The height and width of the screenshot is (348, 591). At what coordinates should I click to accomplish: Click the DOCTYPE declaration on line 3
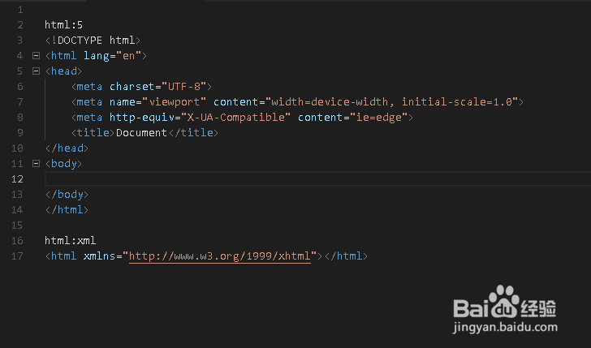point(93,41)
